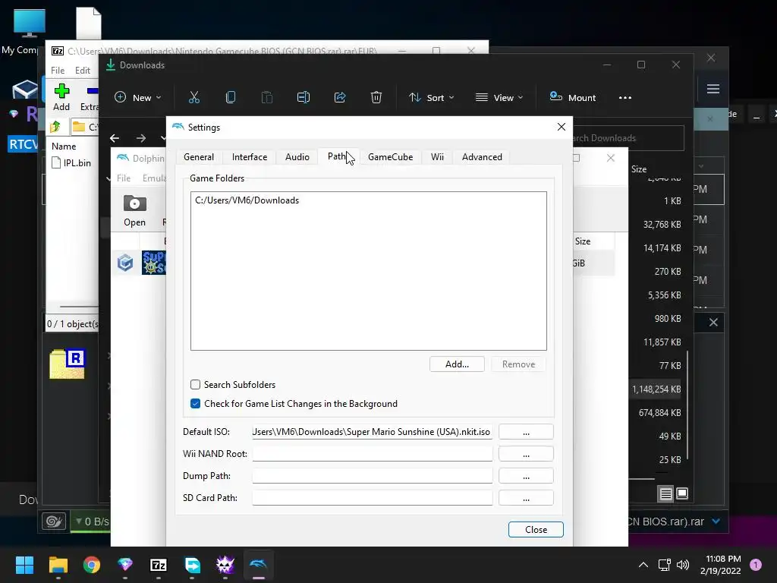Image resolution: width=777 pixels, height=583 pixels.
Task: Show hidden icons in system tray
Action: pos(643,565)
